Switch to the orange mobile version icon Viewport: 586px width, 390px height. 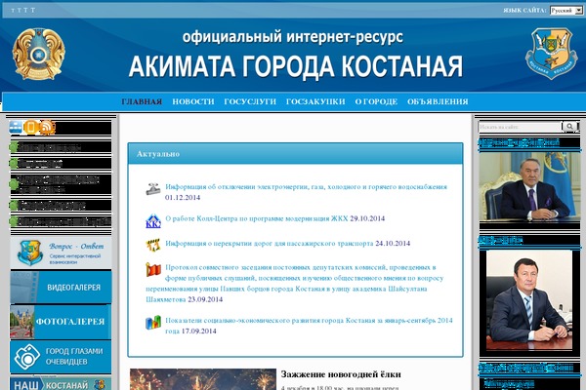click(x=31, y=128)
